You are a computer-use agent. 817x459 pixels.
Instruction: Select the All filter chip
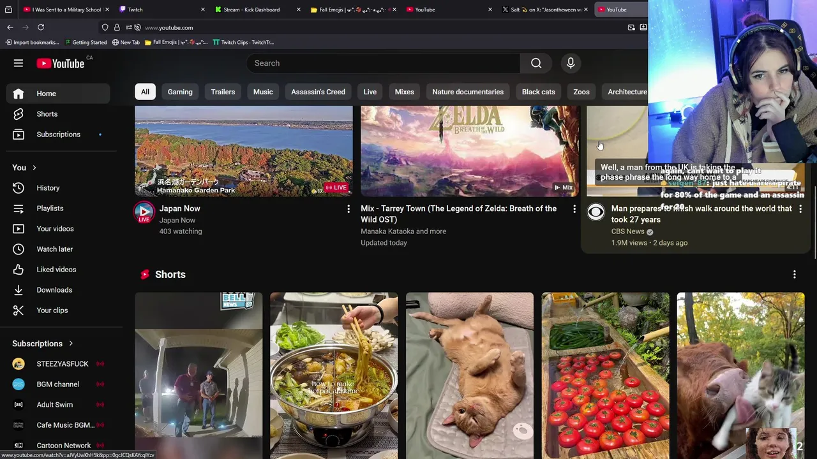click(145, 92)
